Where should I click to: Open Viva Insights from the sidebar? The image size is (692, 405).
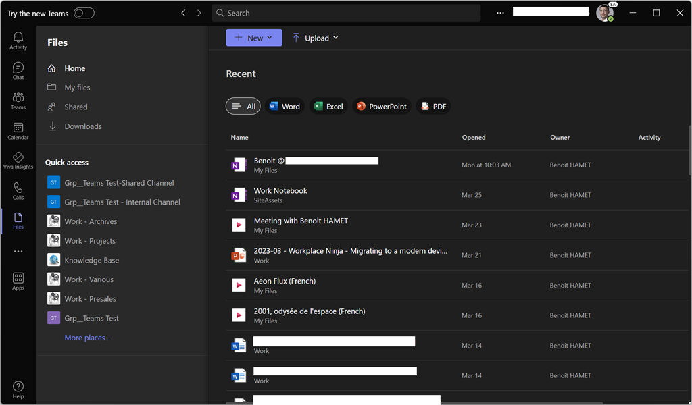pyautogui.click(x=18, y=160)
